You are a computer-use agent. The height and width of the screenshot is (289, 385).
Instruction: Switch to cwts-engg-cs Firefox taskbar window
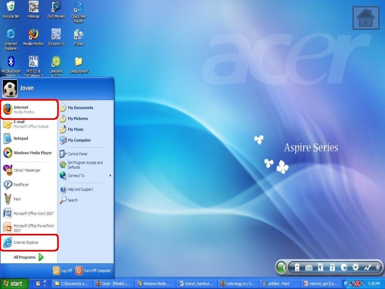(x=238, y=284)
